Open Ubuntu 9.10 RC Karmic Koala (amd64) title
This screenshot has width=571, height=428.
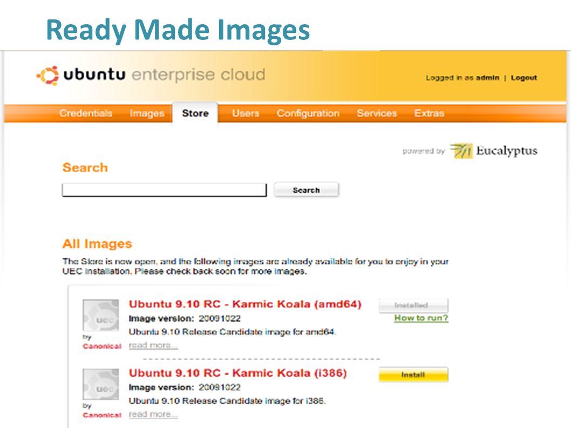[x=245, y=304]
